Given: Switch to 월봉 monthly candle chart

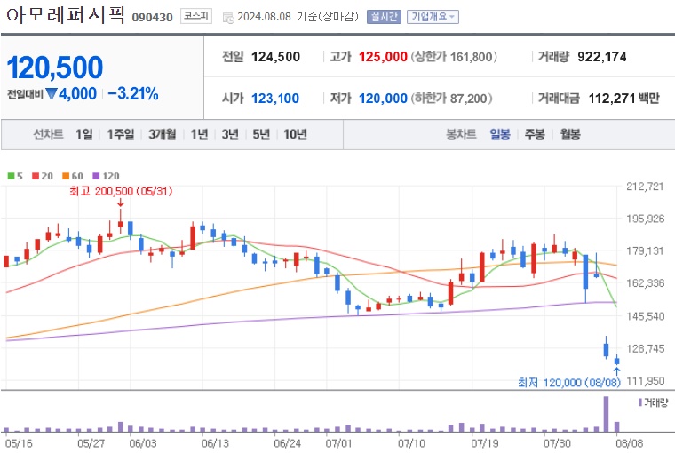Looking at the screenshot, I should click(570, 134).
